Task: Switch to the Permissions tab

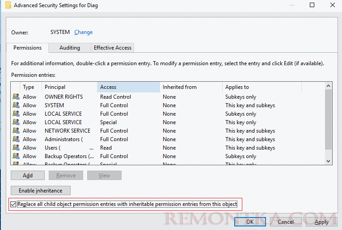Action: (x=27, y=48)
